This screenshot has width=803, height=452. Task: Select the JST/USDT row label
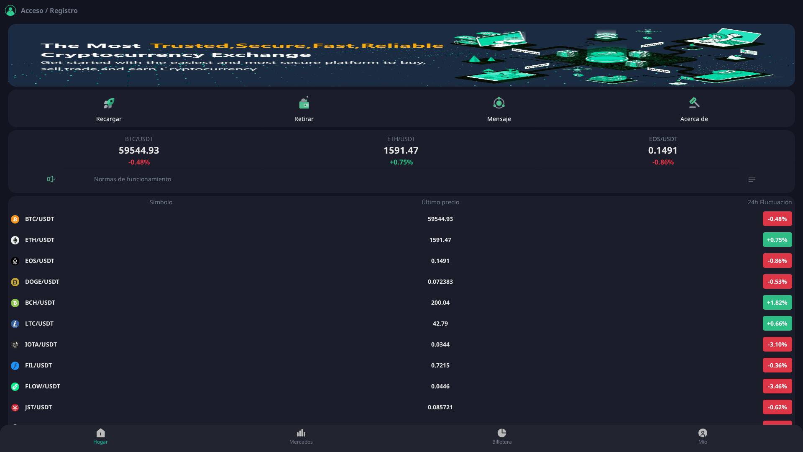coord(38,407)
